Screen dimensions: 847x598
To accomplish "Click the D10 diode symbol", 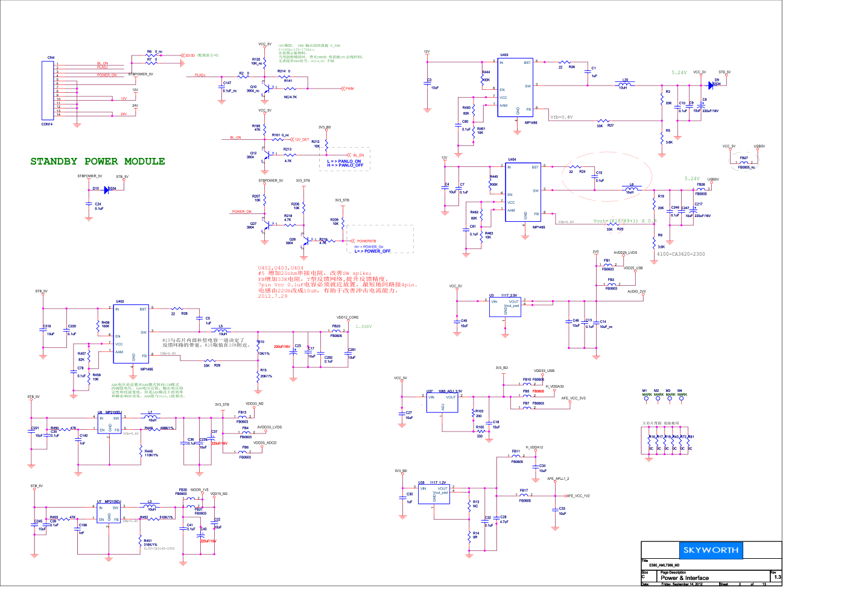I will [107, 189].
